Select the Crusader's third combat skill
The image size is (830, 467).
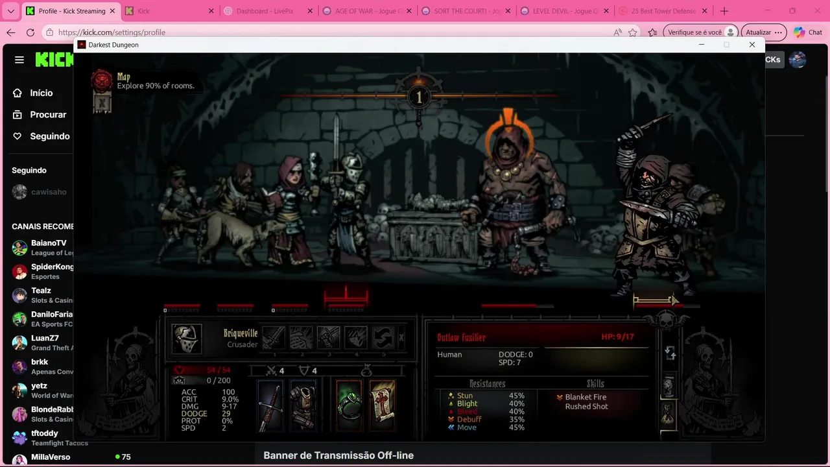[328, 337]
